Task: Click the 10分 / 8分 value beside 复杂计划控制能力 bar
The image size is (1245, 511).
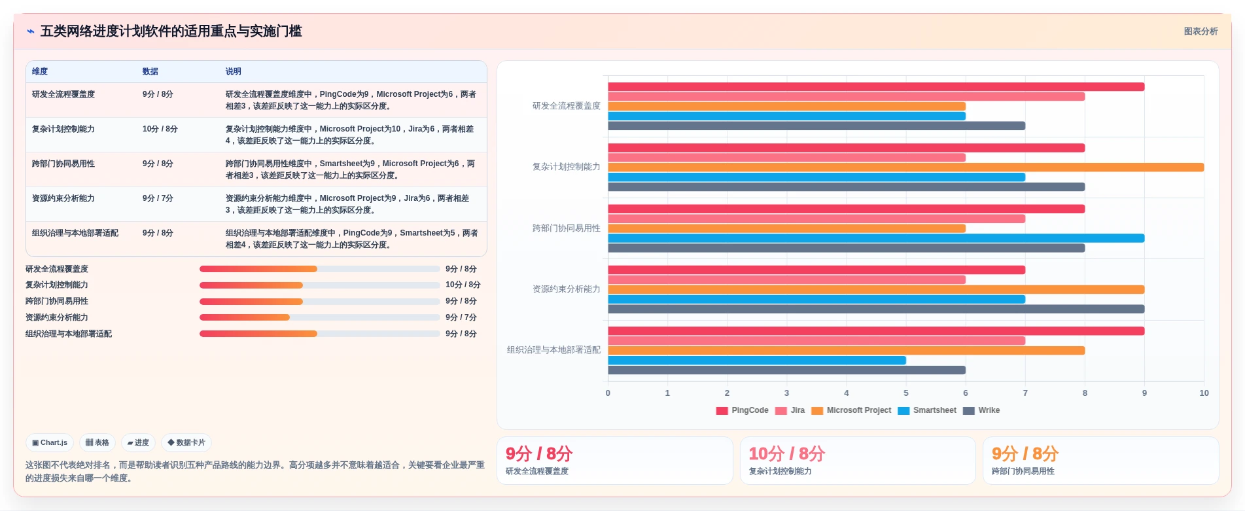Action: (463, 285)
